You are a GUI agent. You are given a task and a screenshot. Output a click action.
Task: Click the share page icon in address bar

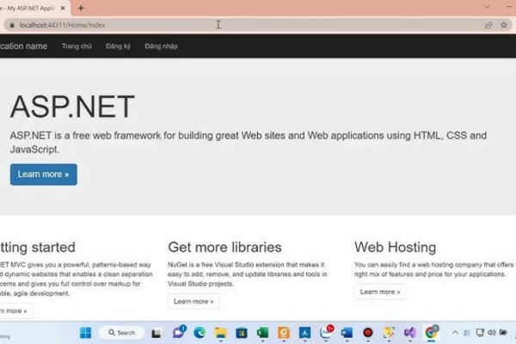click(x=488, y=25)
